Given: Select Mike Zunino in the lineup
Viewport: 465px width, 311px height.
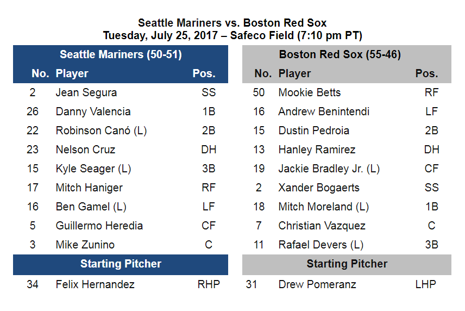Looking at the screenshot, I should [85, 245].
